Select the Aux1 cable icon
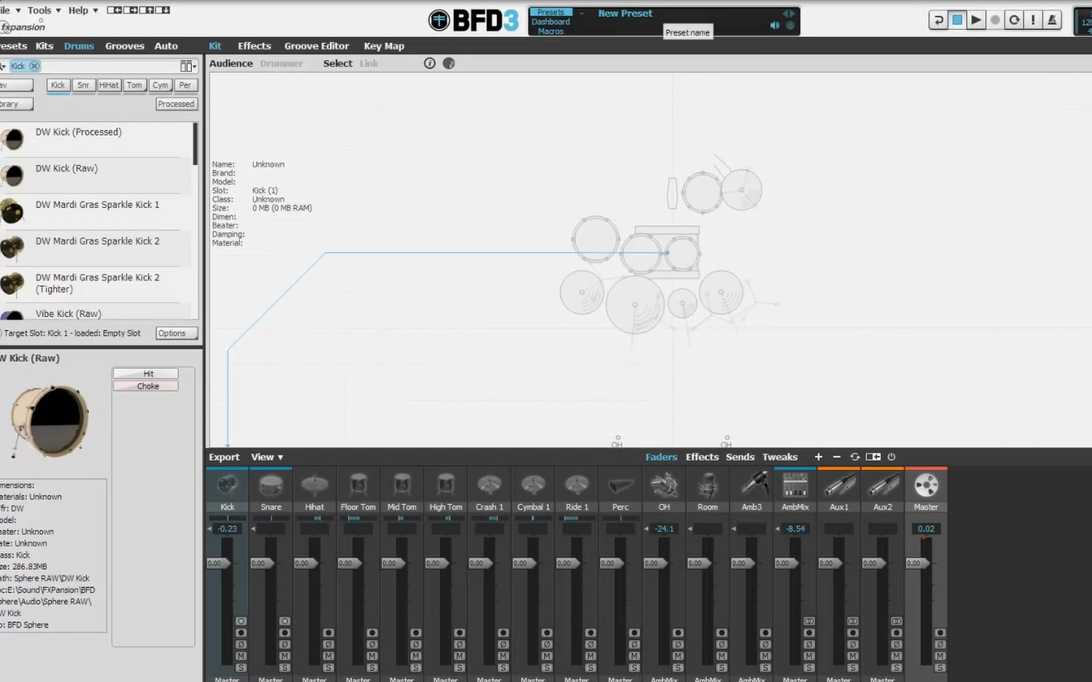1092x682 pixels. point(839,485)
